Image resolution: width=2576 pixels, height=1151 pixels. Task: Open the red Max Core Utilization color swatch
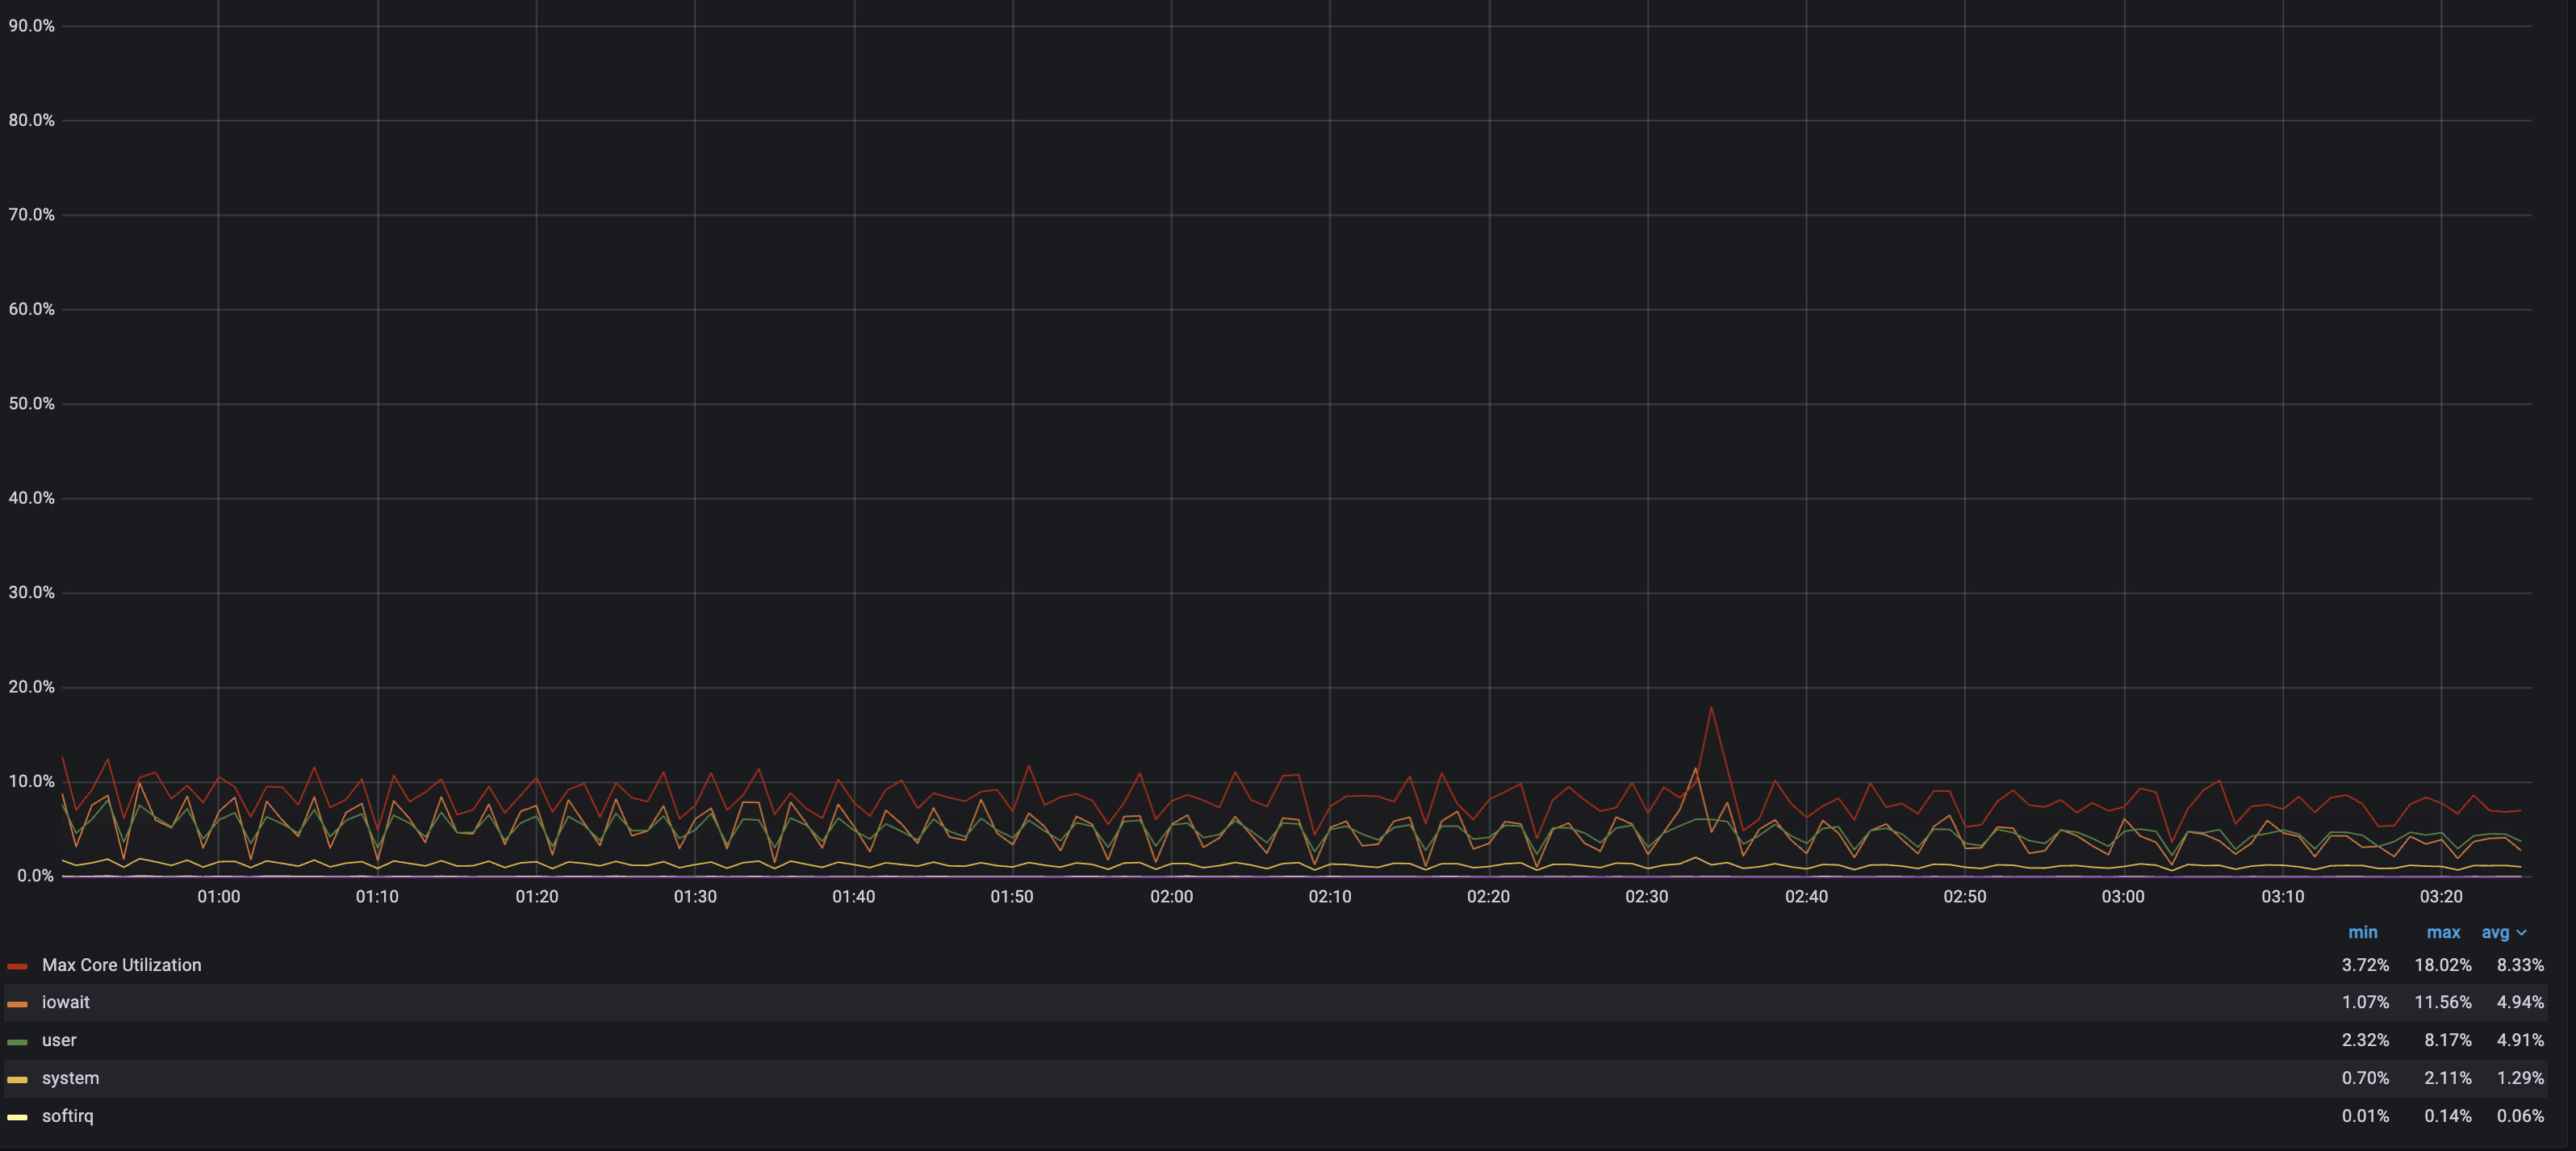[x=17, y=966]
